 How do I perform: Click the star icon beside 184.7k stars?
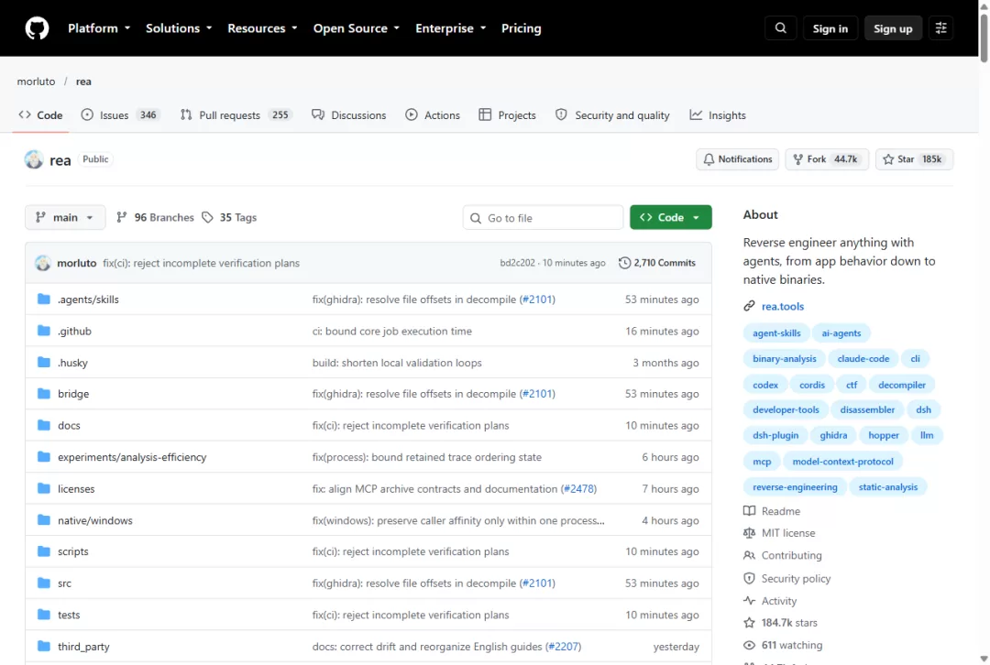point(749,623)
